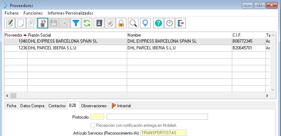Open the Informes Personalizados menu
The height and width of the screenshot is (136, 281).
point(71,13)
